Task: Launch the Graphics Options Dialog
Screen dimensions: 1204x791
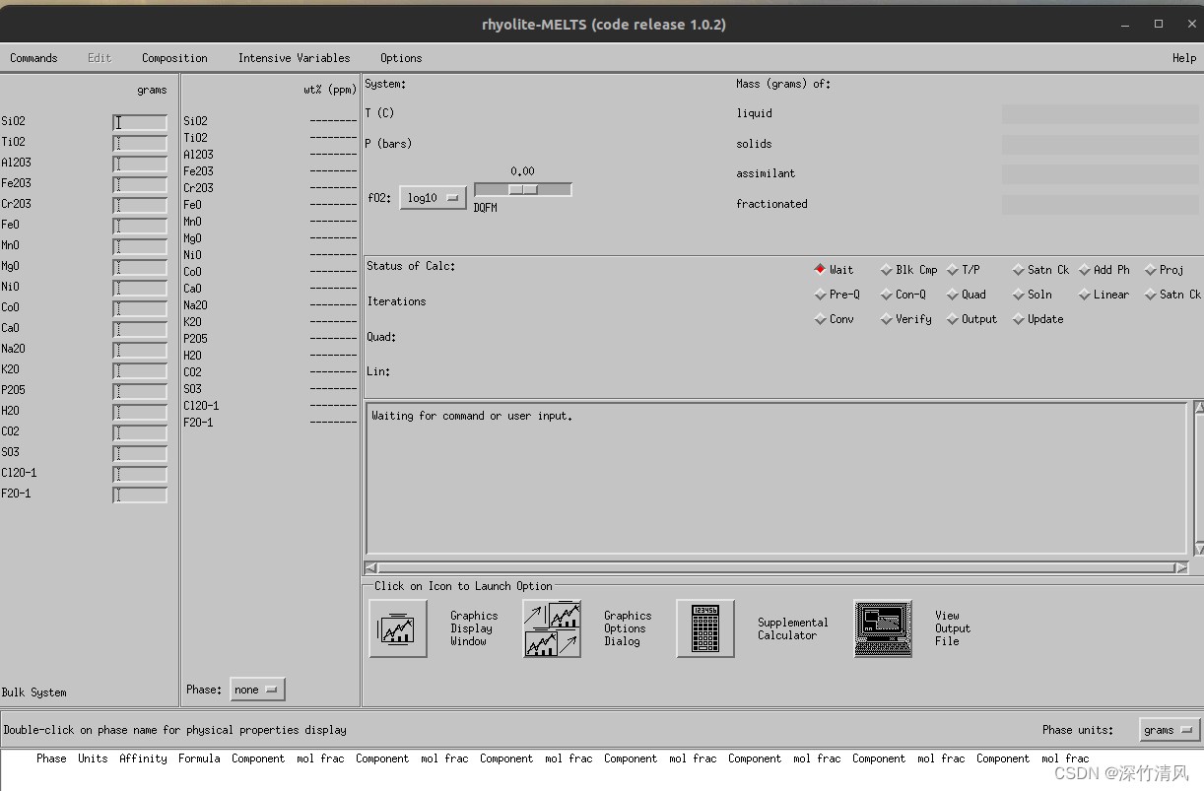Action: coord(552,628)
